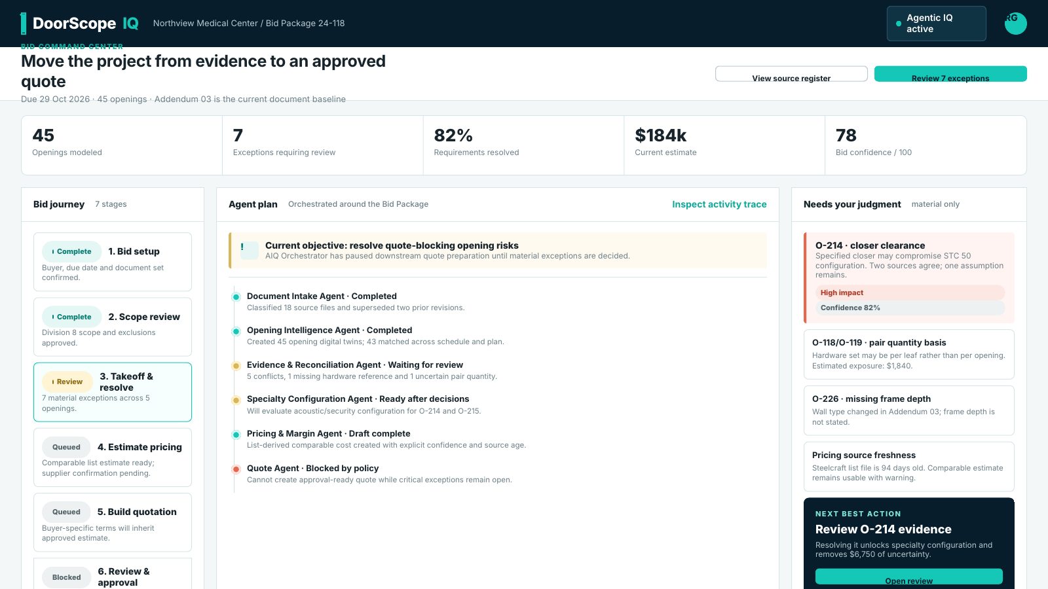The height and width of the screenshot is (589, 1048).
Task: Expand the Estimate pricing stage card
Action: tap(113, 457)
